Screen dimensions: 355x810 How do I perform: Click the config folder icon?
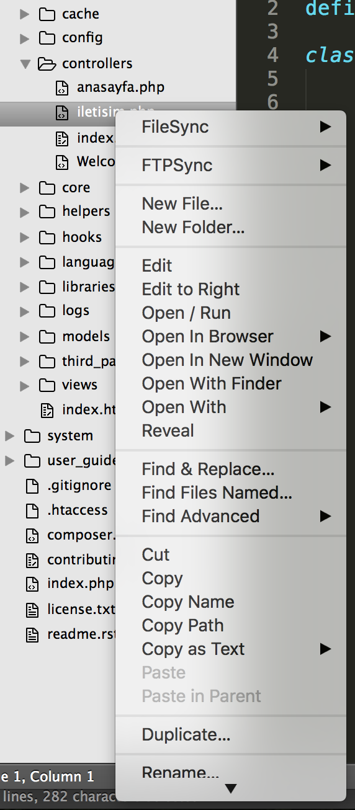point(47,38)
